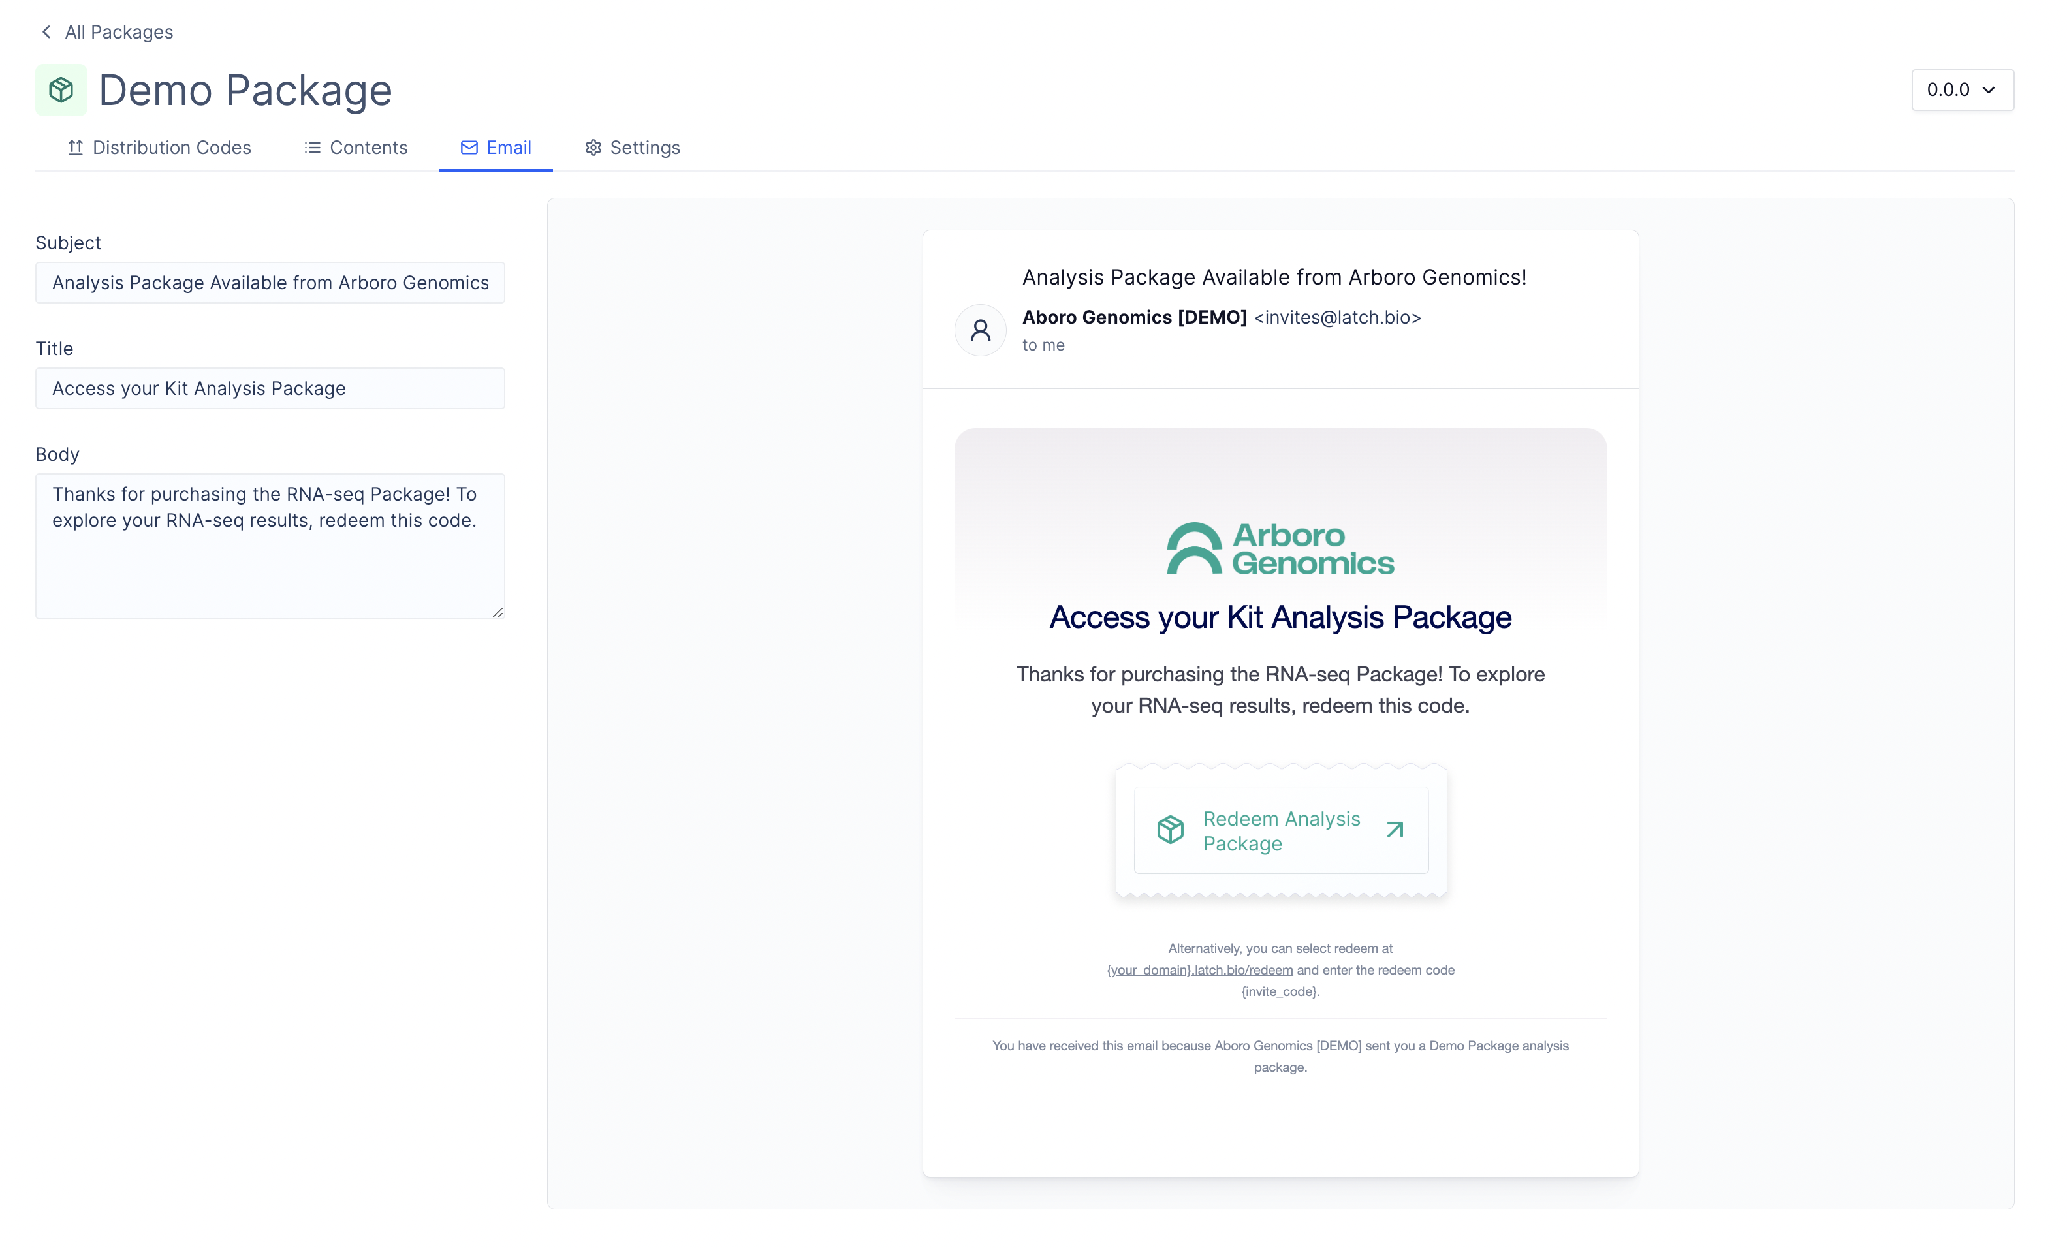Image resolution: width=2067 pixels, height=1248 pixels.
Task: Click the Subject field label
Action: [x=68, y=243]
